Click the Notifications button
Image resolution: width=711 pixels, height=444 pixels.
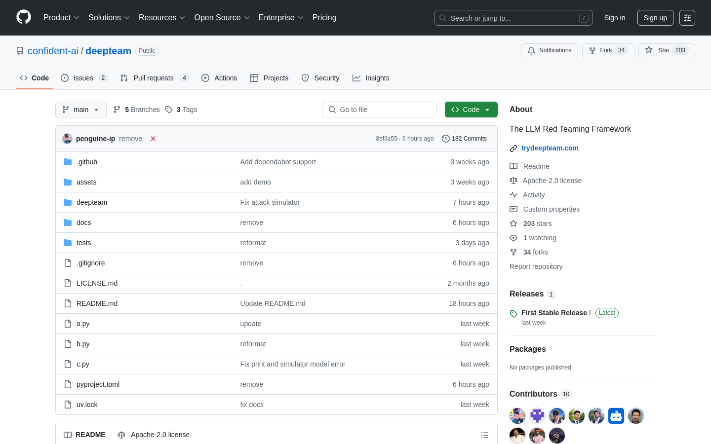click(550, 50)
